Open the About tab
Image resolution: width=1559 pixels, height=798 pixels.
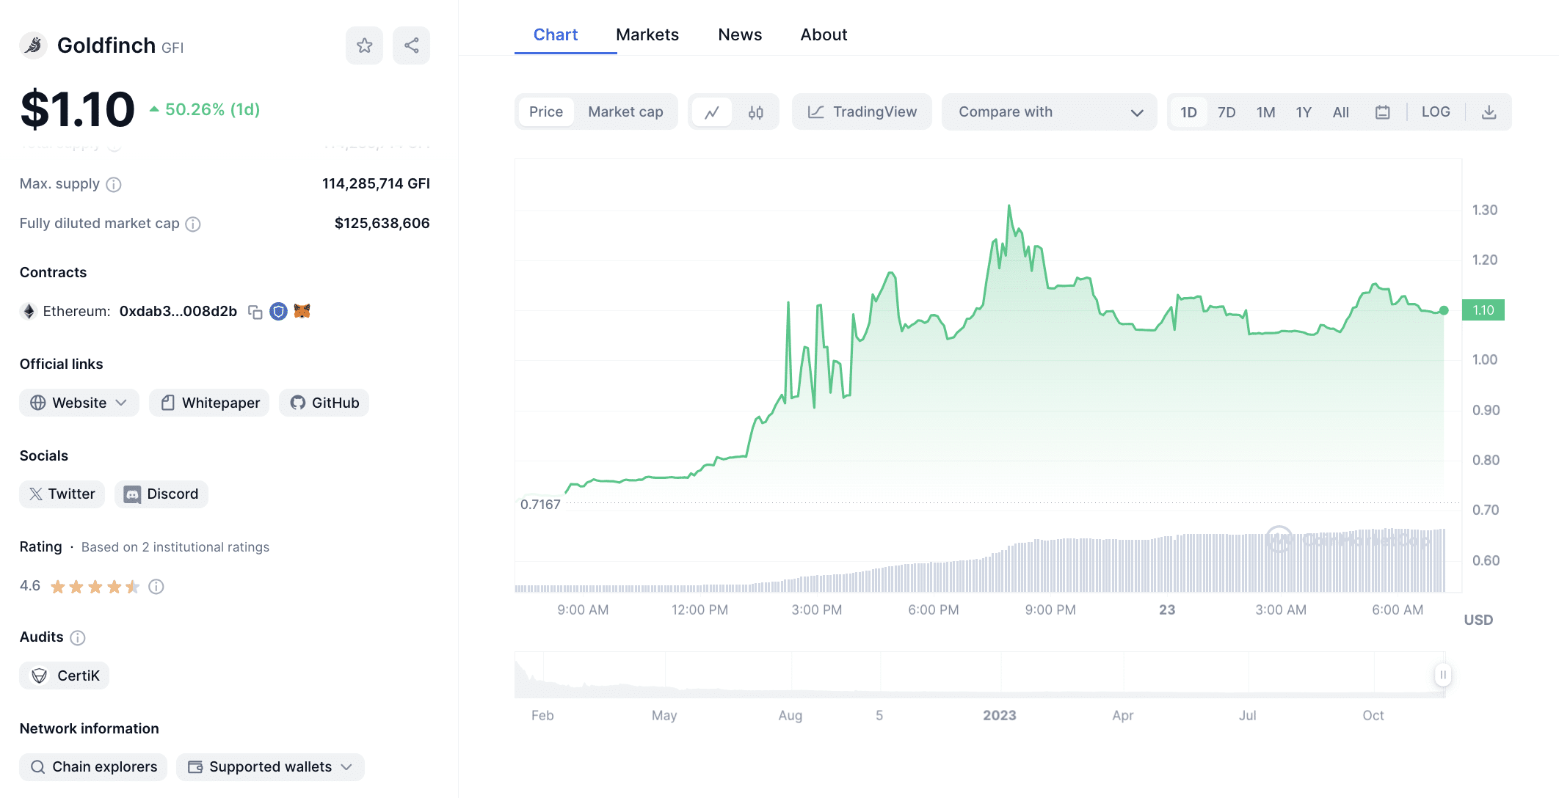pyautogui.click(x=824, y=34)
